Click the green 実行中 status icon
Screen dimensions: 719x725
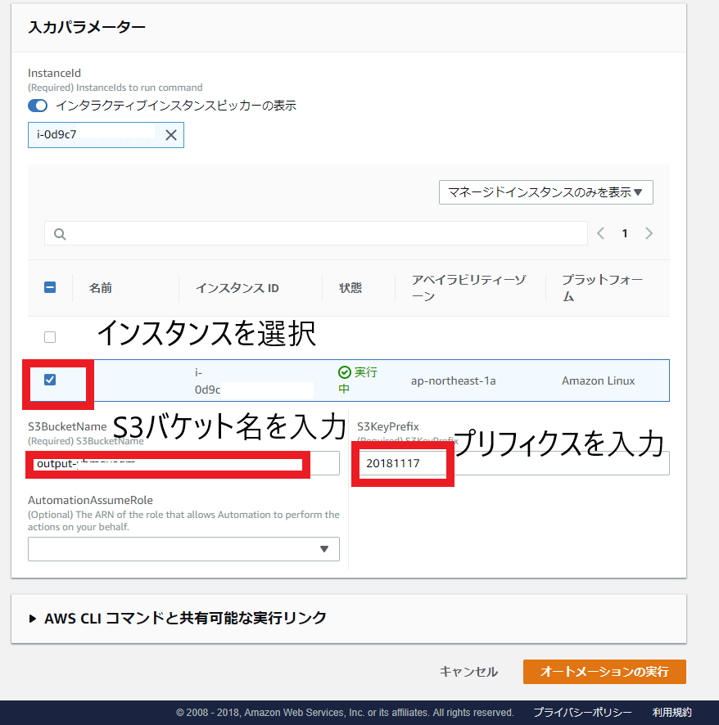click(345, 372)
